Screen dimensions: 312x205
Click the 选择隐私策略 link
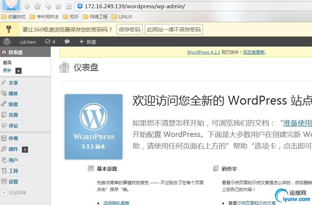(116, 203)
